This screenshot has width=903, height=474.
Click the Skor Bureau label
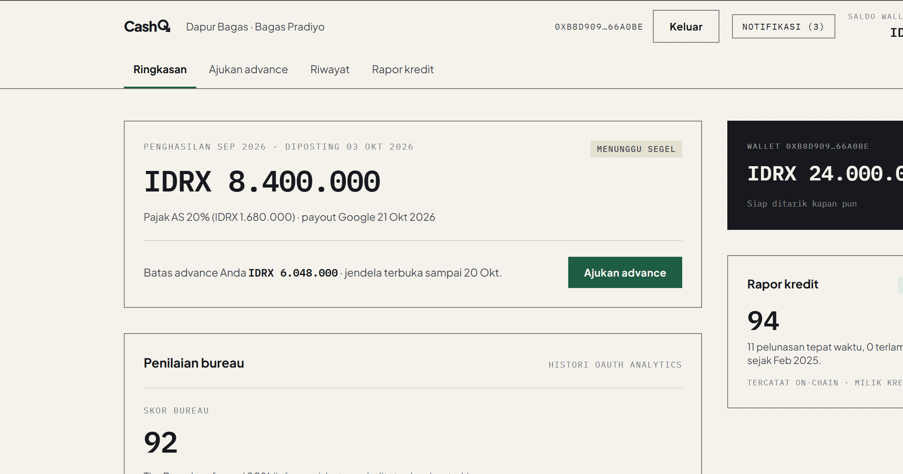coord(176,411)
